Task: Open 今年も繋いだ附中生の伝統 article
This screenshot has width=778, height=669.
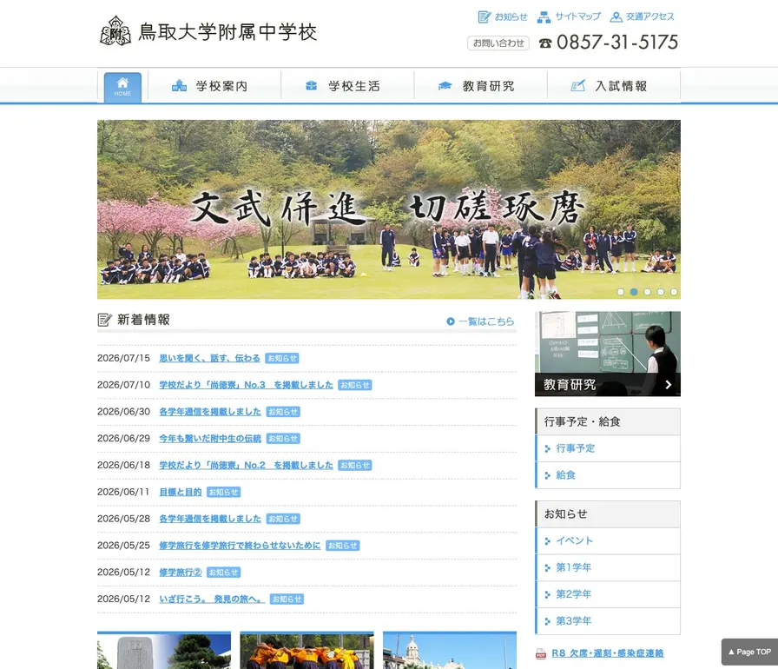Action: click(210, 439)
